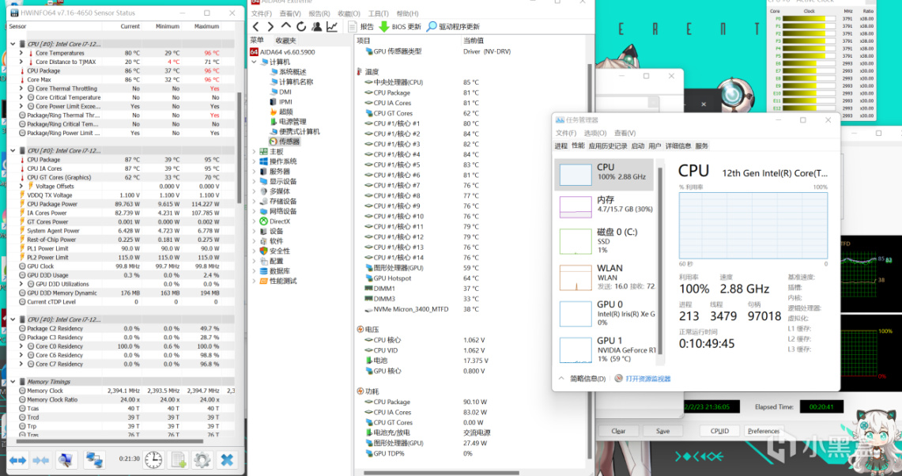Expand Core Temperatures row in HWiNFO
Image resolution: width=902 pixels, height=476 pixels.
pos(21,53)
